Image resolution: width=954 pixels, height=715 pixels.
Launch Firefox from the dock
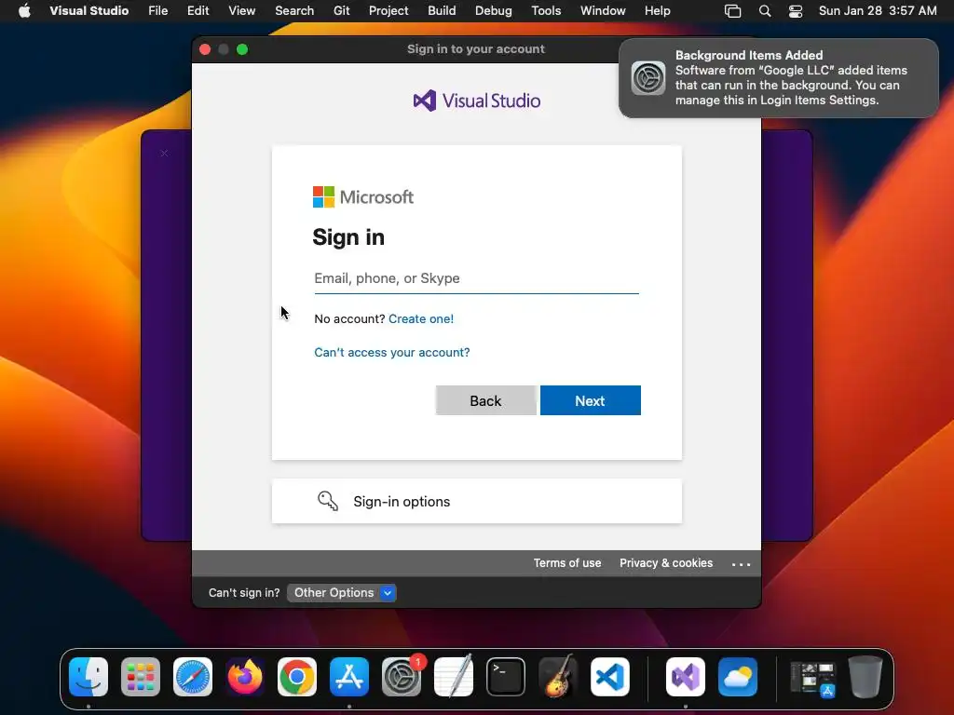(x=245, y=677)
